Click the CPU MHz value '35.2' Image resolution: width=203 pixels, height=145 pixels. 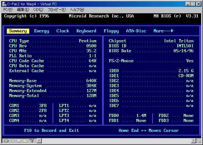click(91, 51)
